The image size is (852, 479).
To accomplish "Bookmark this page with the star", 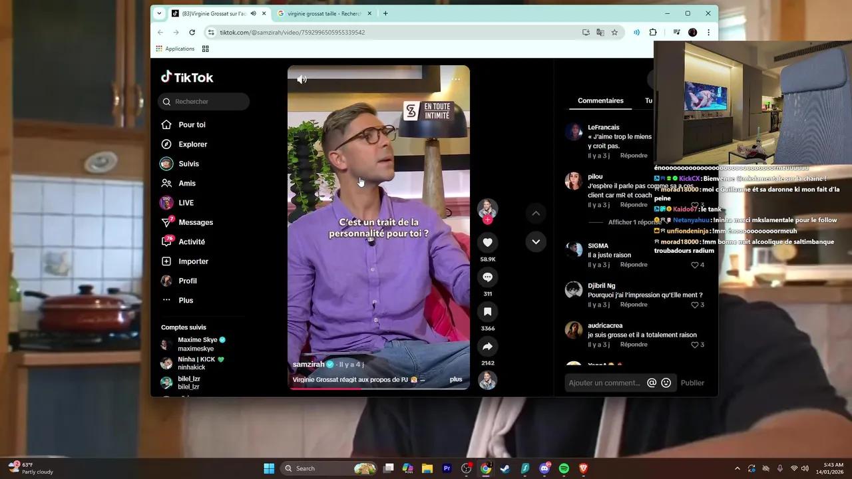I will pos(614,32).
